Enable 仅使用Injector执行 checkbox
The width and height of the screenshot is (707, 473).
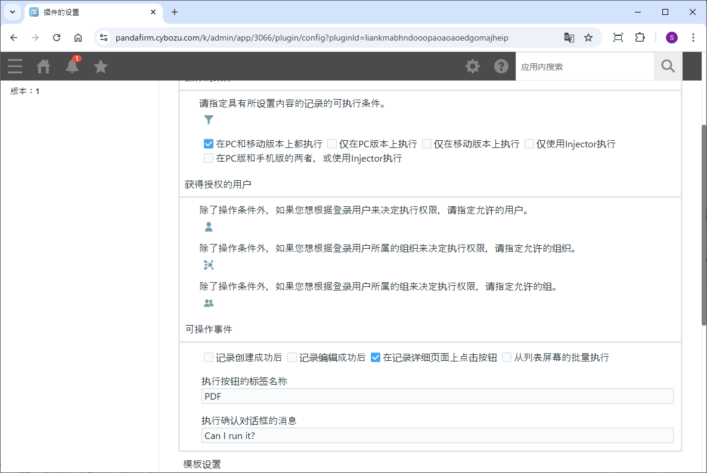(x=529, y=144)
